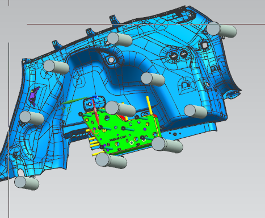Click the red horizontal reference line
Screen dimensions: 265x218
[146, 24]
